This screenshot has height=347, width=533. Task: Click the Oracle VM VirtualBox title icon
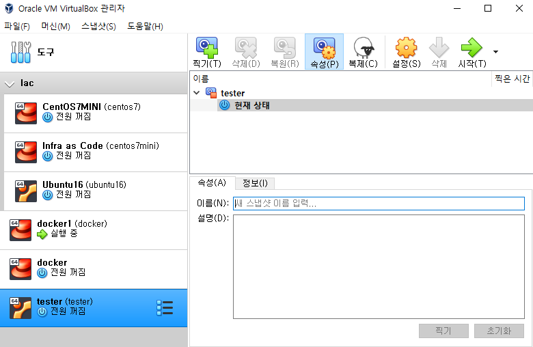[x=9, y=8]
